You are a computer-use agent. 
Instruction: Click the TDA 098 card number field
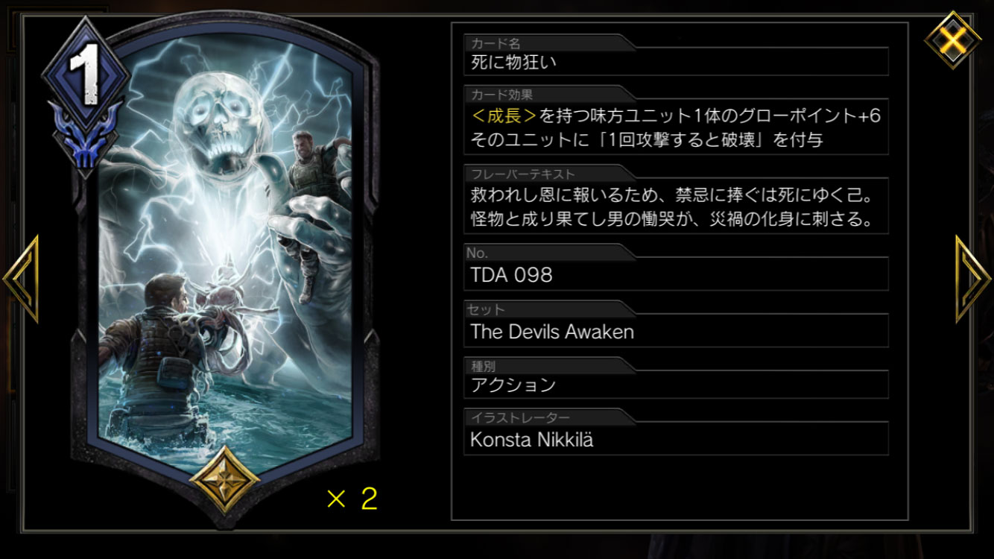676,274
